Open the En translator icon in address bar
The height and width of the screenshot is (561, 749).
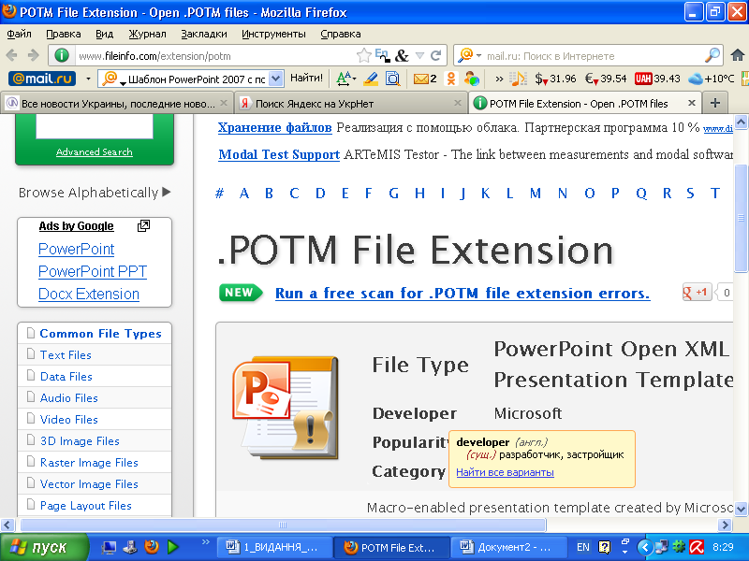[x=382, y=55]
